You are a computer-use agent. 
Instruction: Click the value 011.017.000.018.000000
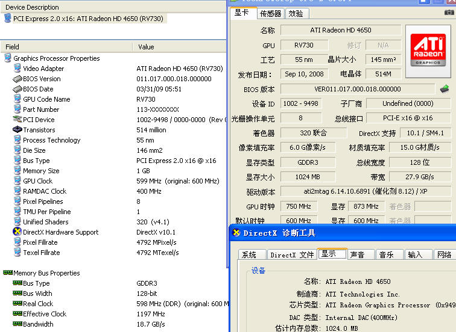[174, 79]
